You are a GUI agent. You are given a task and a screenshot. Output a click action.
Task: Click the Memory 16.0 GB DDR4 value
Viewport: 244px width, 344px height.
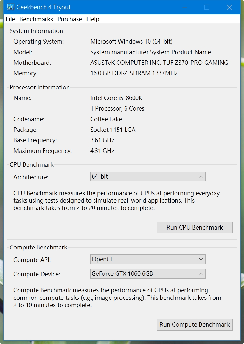pos(134,73)
